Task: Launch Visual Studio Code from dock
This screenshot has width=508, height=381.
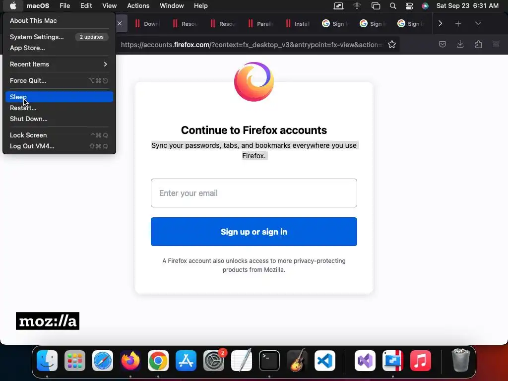Action: click(325, 361)
